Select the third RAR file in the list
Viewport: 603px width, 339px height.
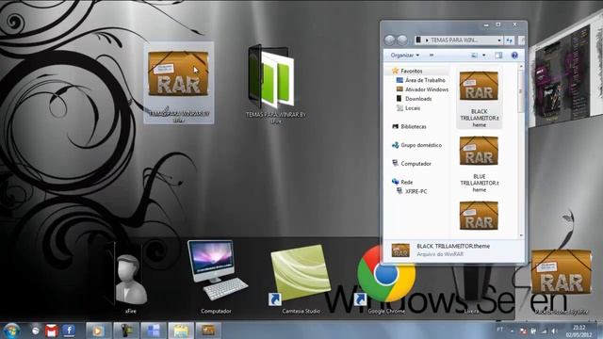click(480, 216)
